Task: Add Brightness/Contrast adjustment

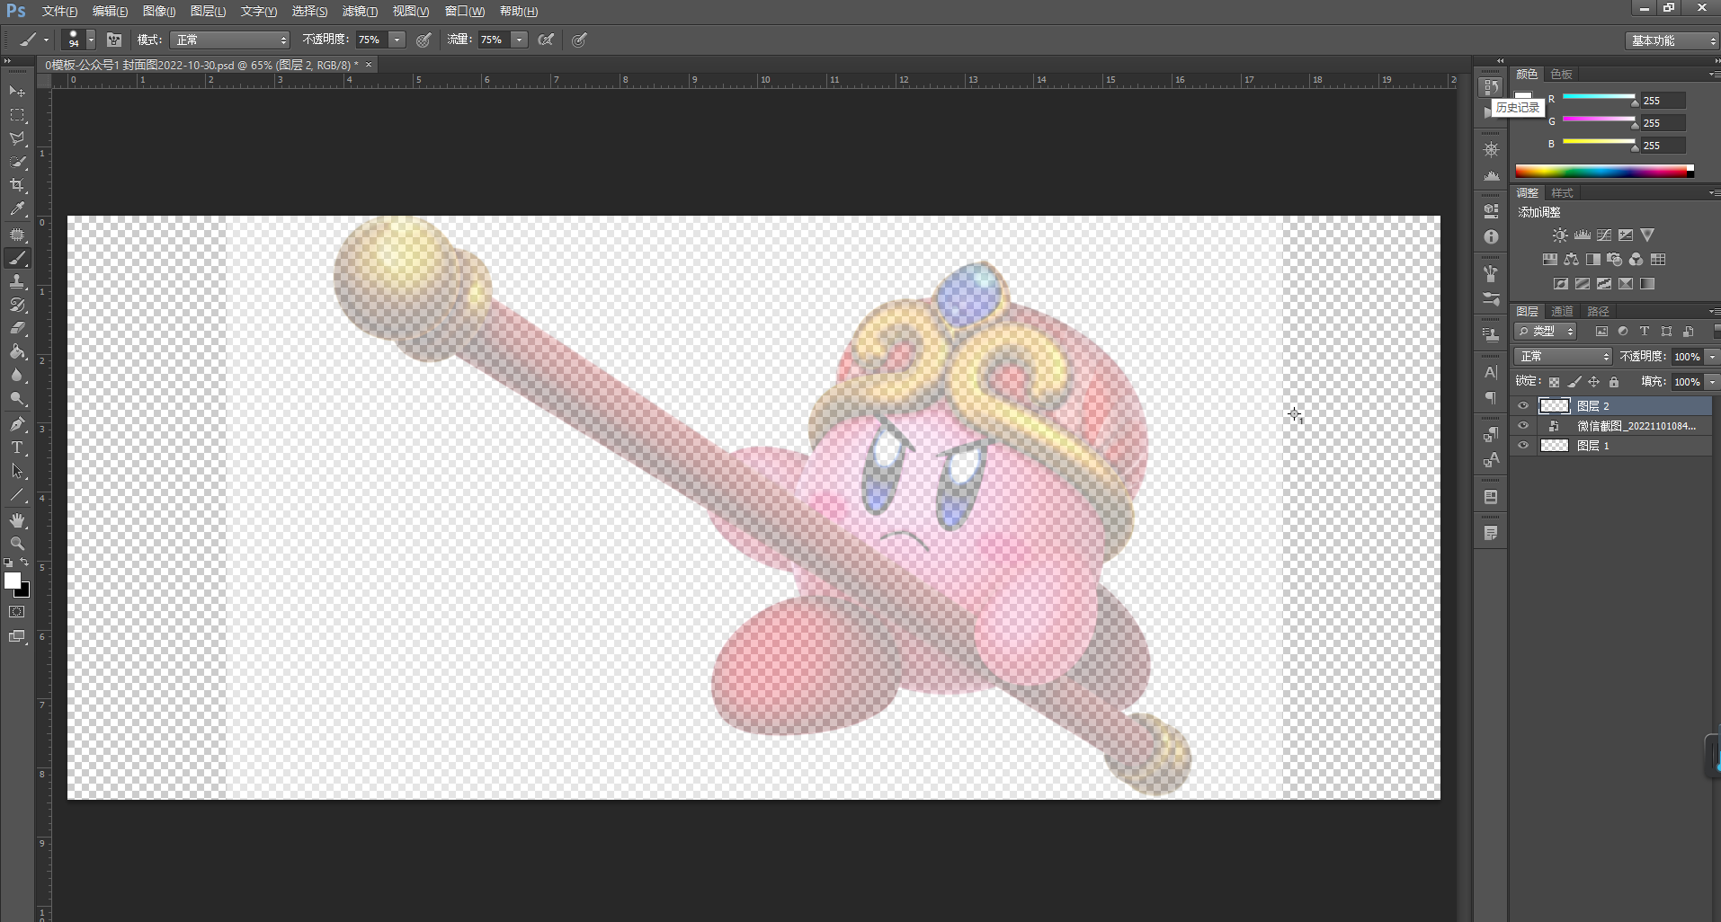Action: pos(1560,235)
